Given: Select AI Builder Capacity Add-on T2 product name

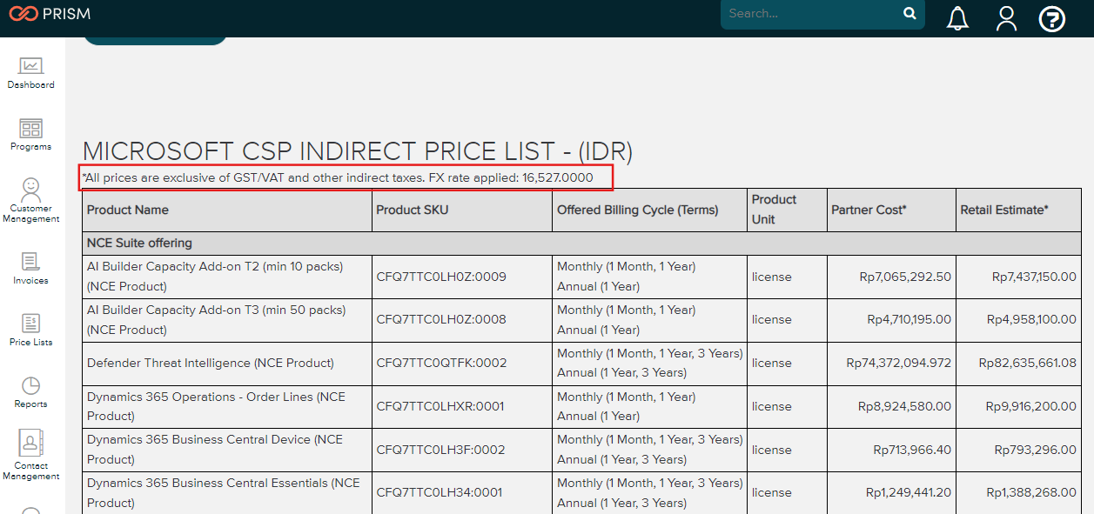Looking at the screenshot, I should pyautogui.click(x=215, y=277).
